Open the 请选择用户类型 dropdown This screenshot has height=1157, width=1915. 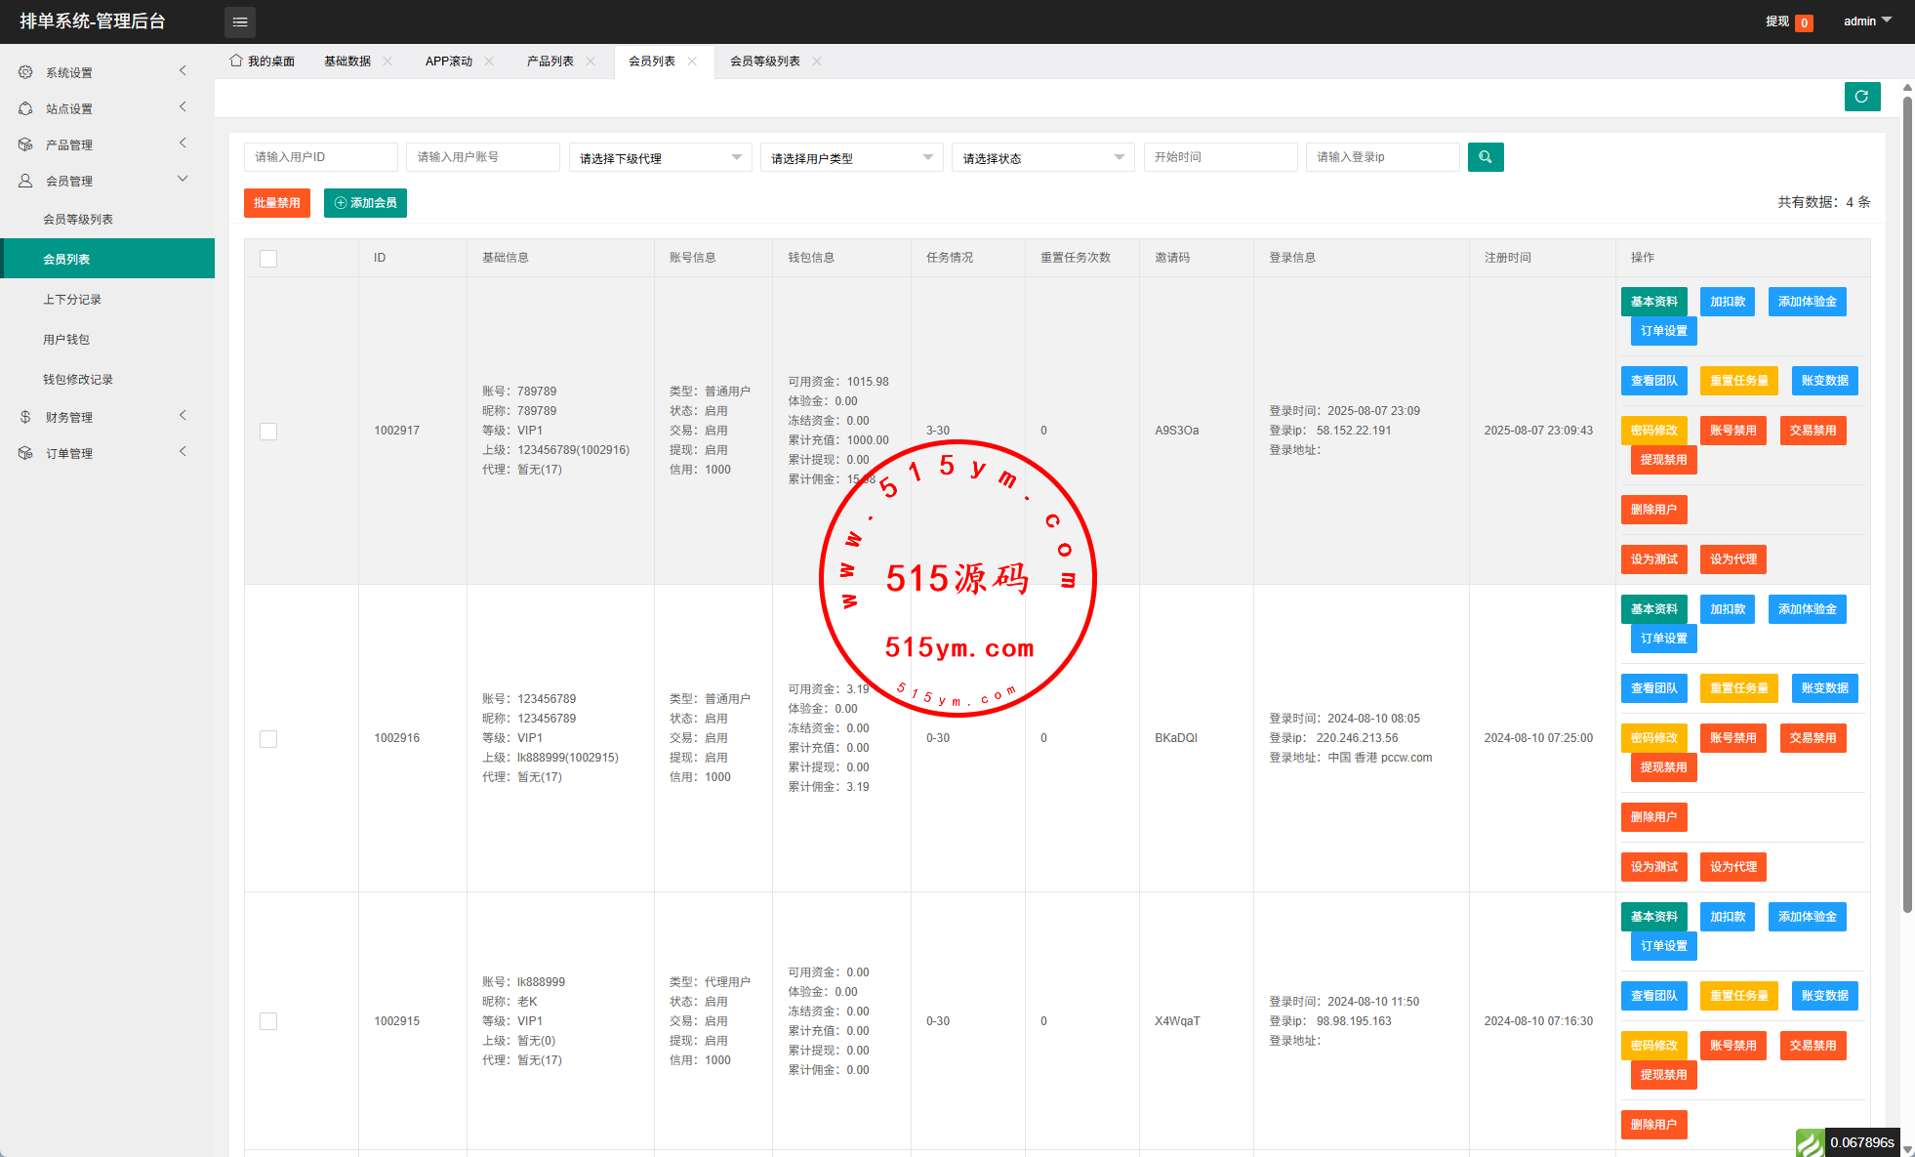(851, 158)
